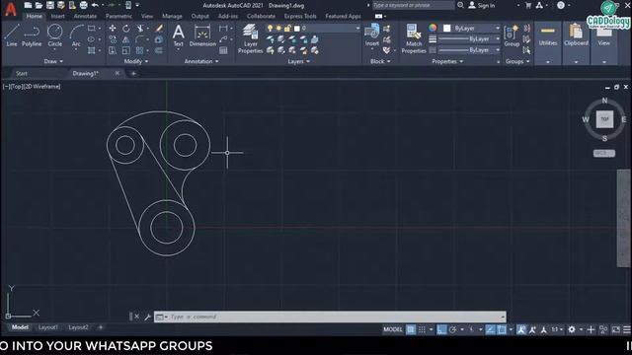Image resolution: width=632 pixels, height=355 pixels.
Task: Switch to the Start file tab
Action: (22, 74)
